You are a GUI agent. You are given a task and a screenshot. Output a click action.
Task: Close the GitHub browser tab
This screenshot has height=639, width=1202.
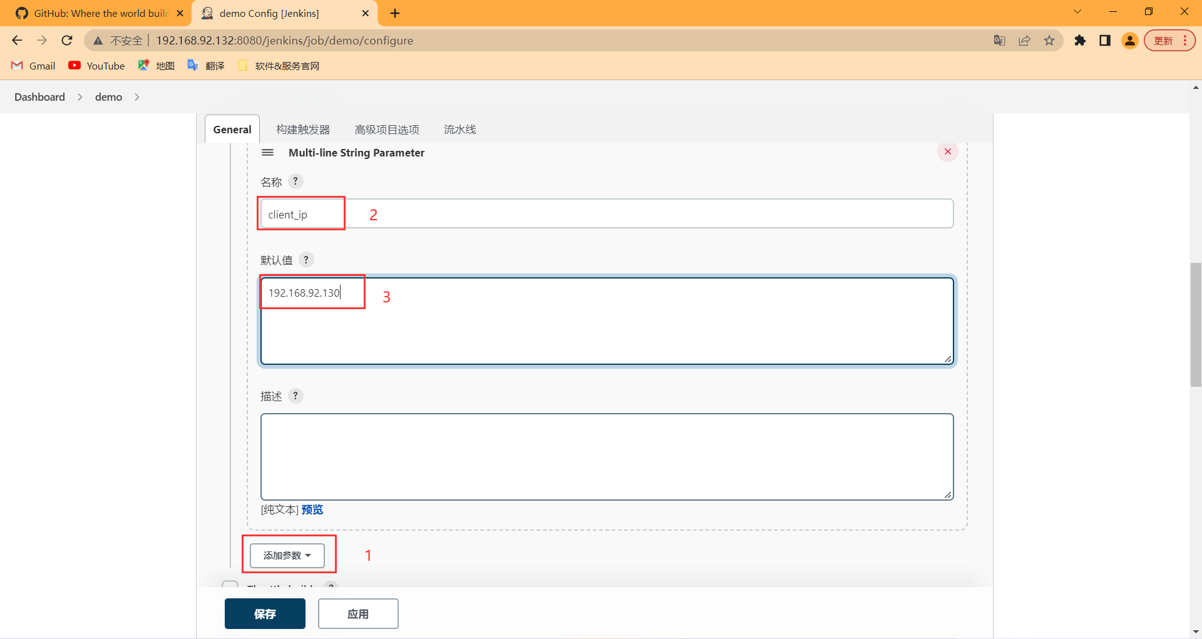pos(180,13)
